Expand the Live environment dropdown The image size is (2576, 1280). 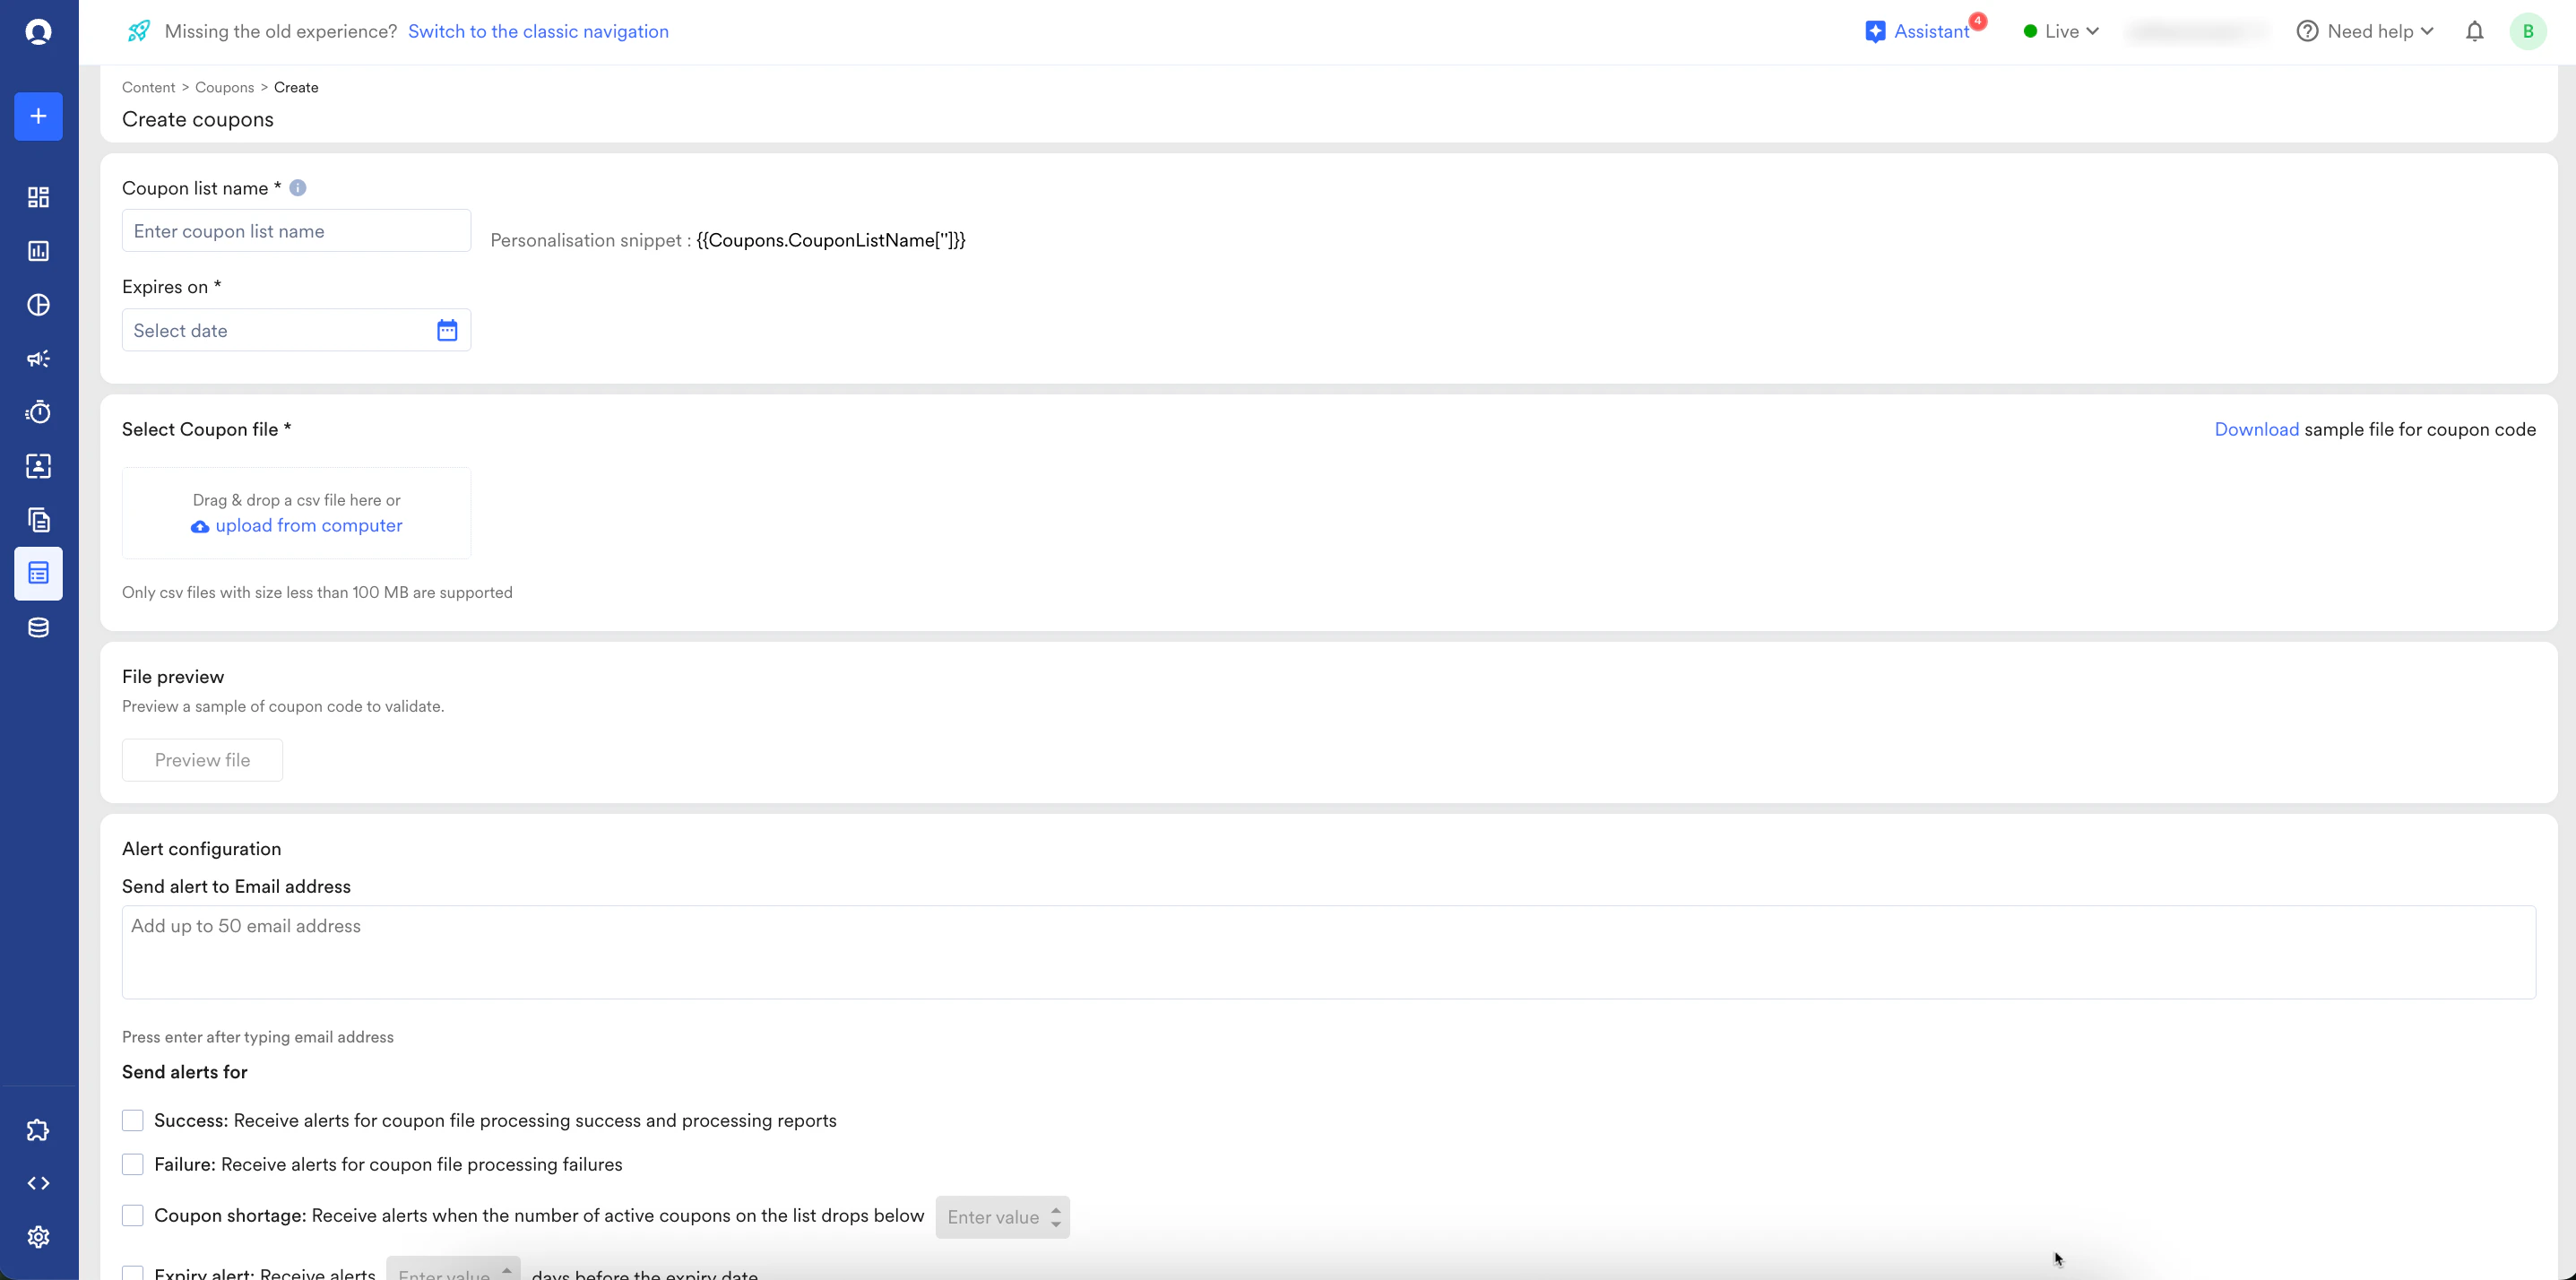2061,31
